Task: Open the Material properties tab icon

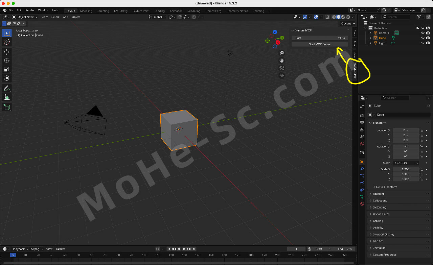Action: [x=362, y=203]
